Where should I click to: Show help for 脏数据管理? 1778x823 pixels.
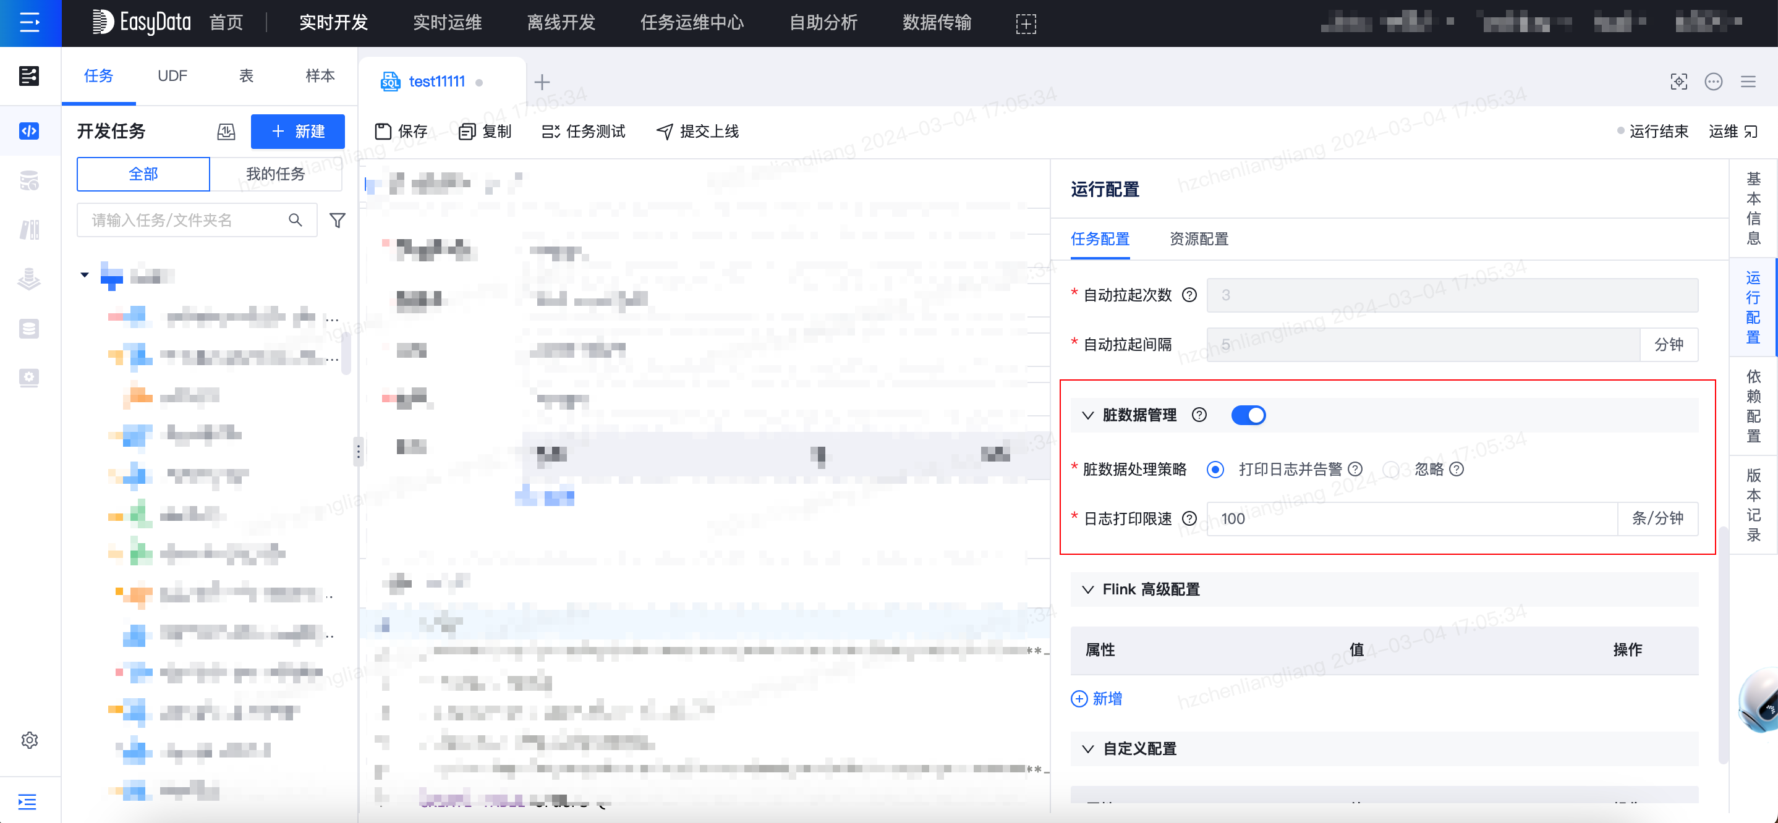point(1199,415)
